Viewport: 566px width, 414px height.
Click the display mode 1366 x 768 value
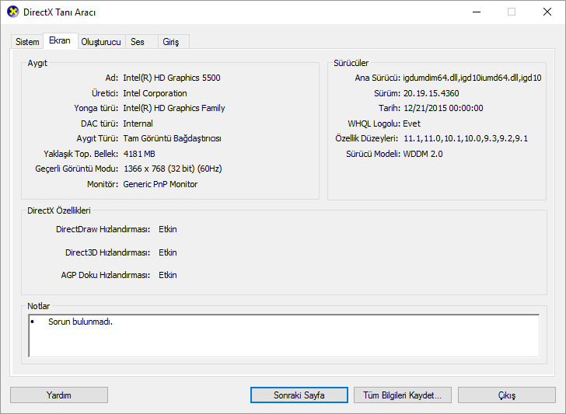173,169
